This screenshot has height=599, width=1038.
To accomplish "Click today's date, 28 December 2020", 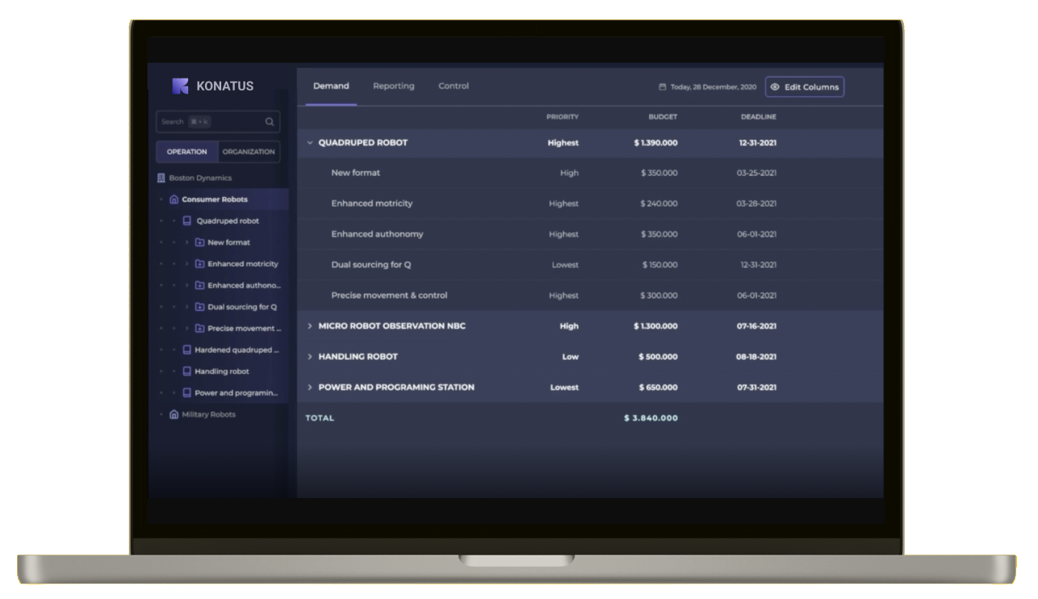I will pos(714,87).
